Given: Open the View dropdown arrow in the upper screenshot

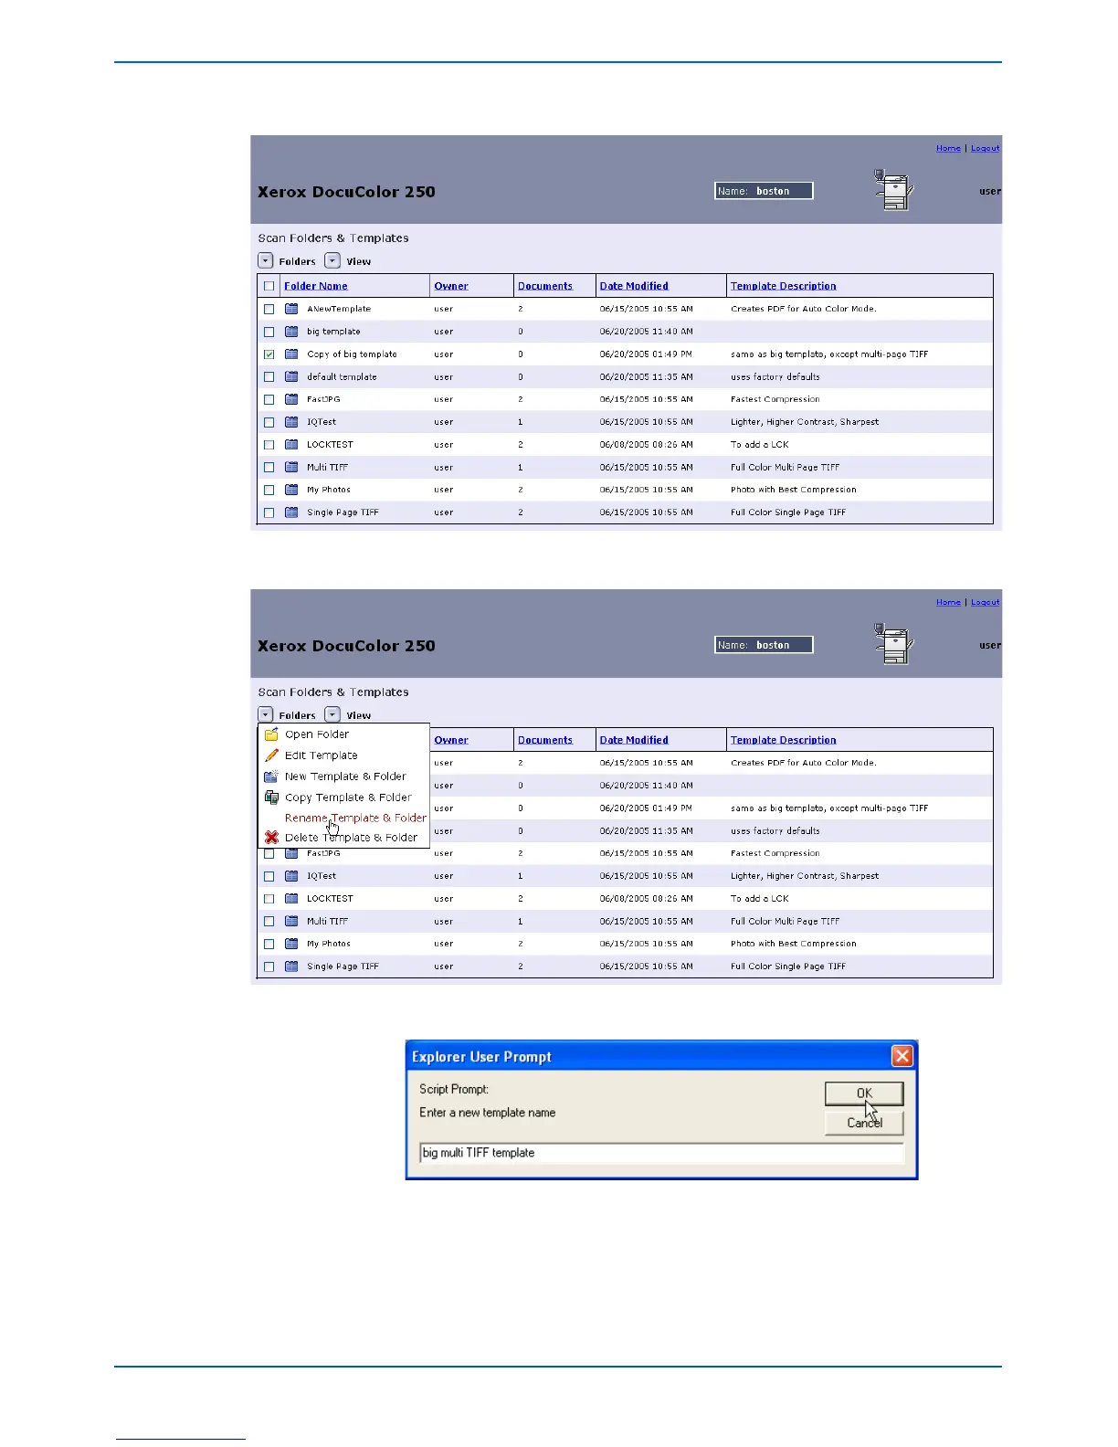Looking at the screenshot, I should [332, 260].
